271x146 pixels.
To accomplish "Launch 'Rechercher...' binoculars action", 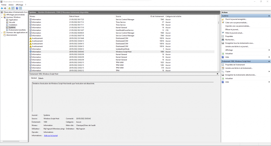I will click(230, 40).
